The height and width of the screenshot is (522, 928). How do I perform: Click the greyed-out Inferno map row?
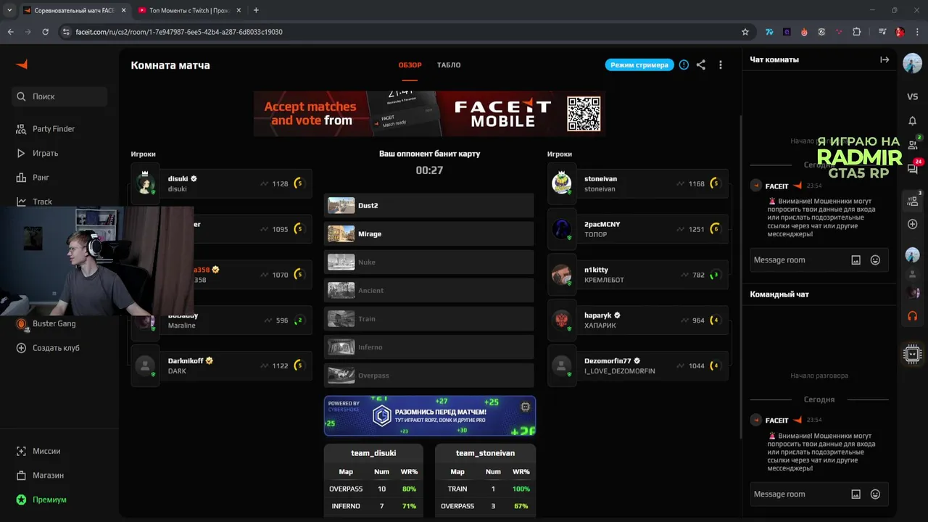(x=429, y=347)
